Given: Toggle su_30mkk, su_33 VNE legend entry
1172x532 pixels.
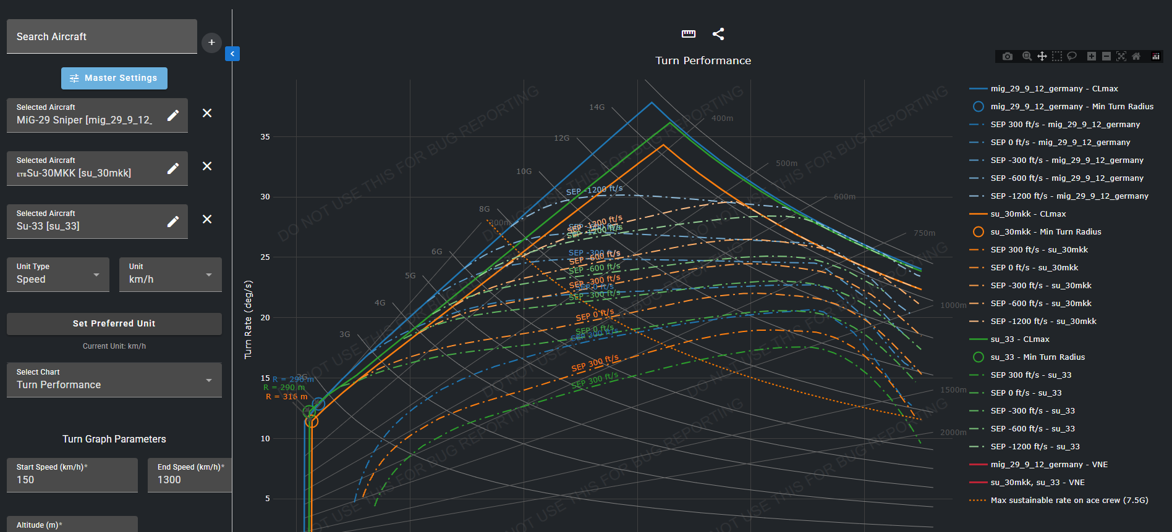Looking at the screenshot, I should coord(1028,483).
